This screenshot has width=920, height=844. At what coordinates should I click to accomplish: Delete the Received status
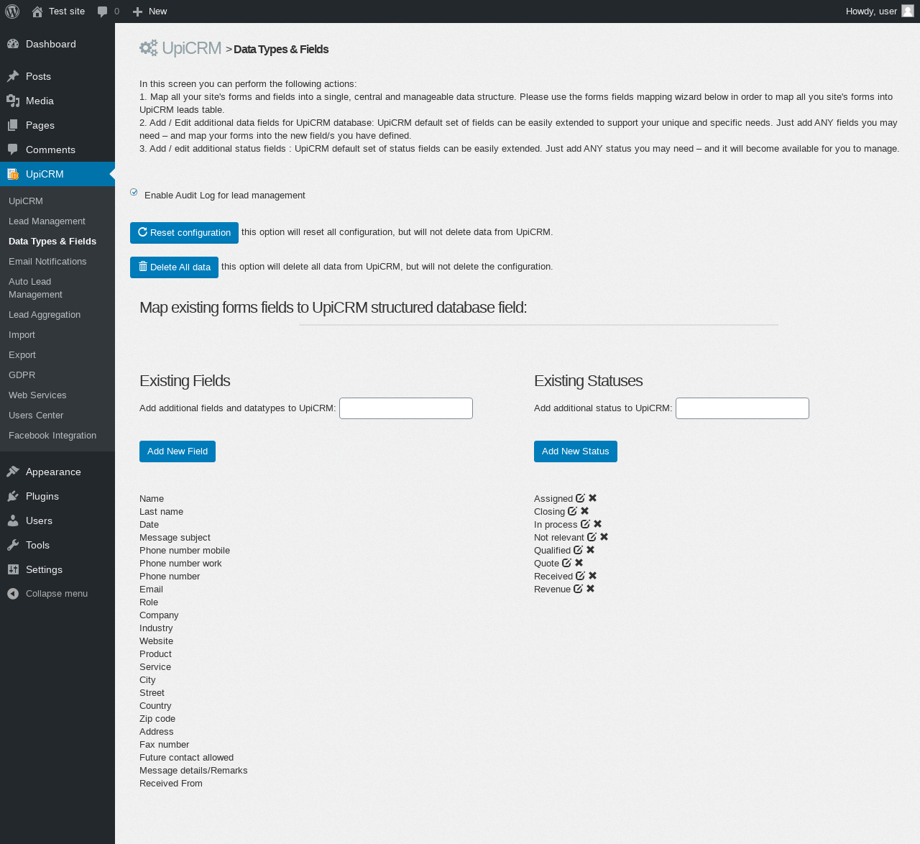tap(593, 576)
